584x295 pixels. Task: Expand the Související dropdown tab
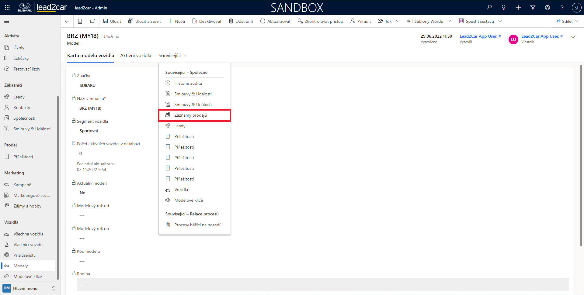pyautogui.click(x=172, y=56)
